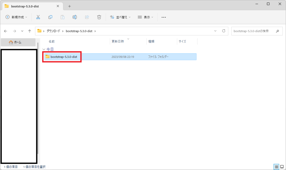Viewport: 286px width, 170px height.
Task: Click bootstrap-5.3.0-dist breadcrumb segment
Action: (x=79, y=31)
